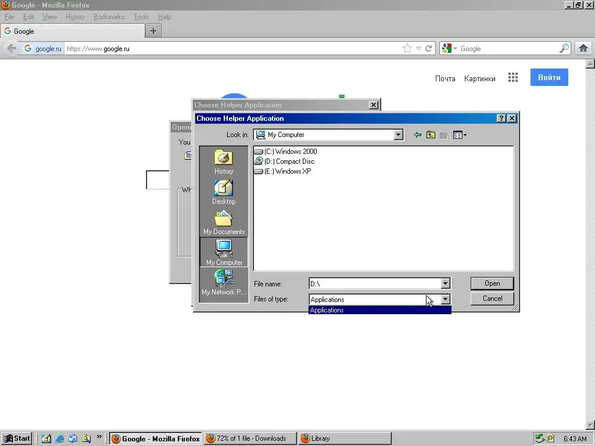Expand the quick launch chevron

click(x=99, y=437)
